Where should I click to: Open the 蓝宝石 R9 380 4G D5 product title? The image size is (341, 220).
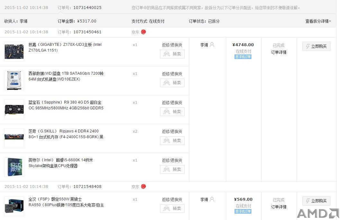(x=66, y=105)
